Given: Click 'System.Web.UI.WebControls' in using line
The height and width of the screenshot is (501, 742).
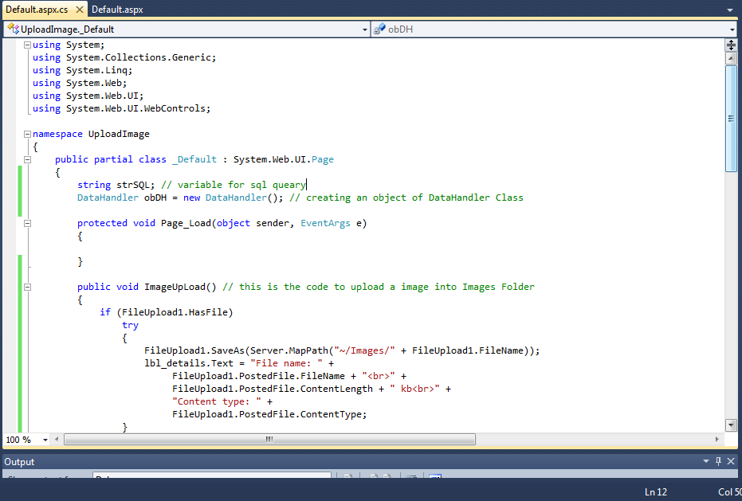Looking at the screenshot, I should pos(135,108).
